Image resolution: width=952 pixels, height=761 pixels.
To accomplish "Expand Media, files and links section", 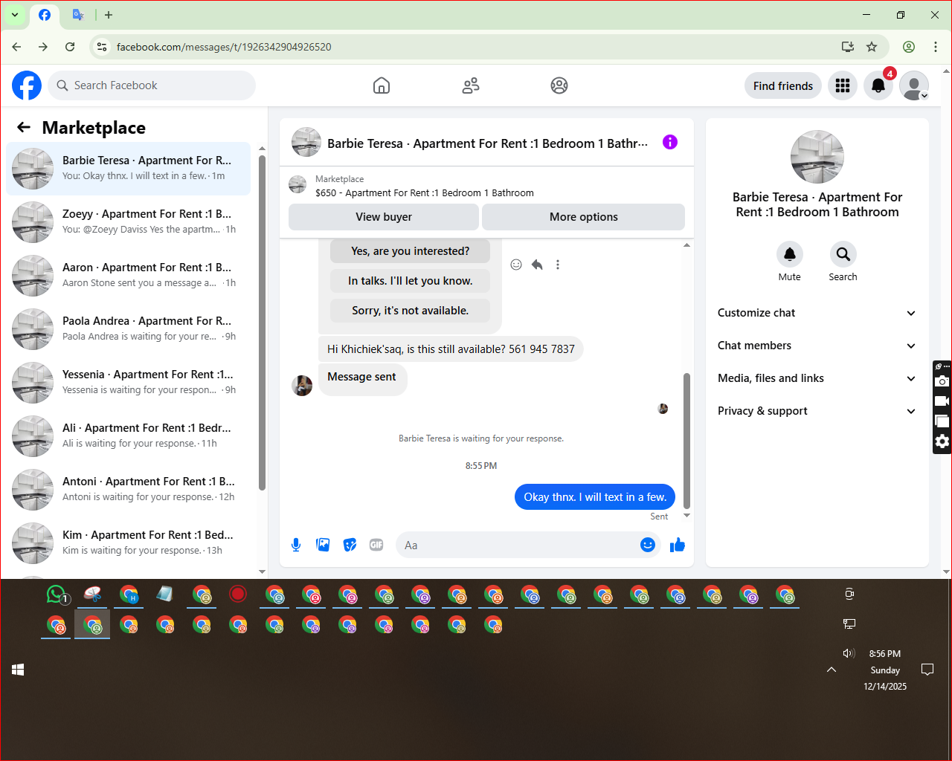I will pyautogui.click(x=817, y=378).
